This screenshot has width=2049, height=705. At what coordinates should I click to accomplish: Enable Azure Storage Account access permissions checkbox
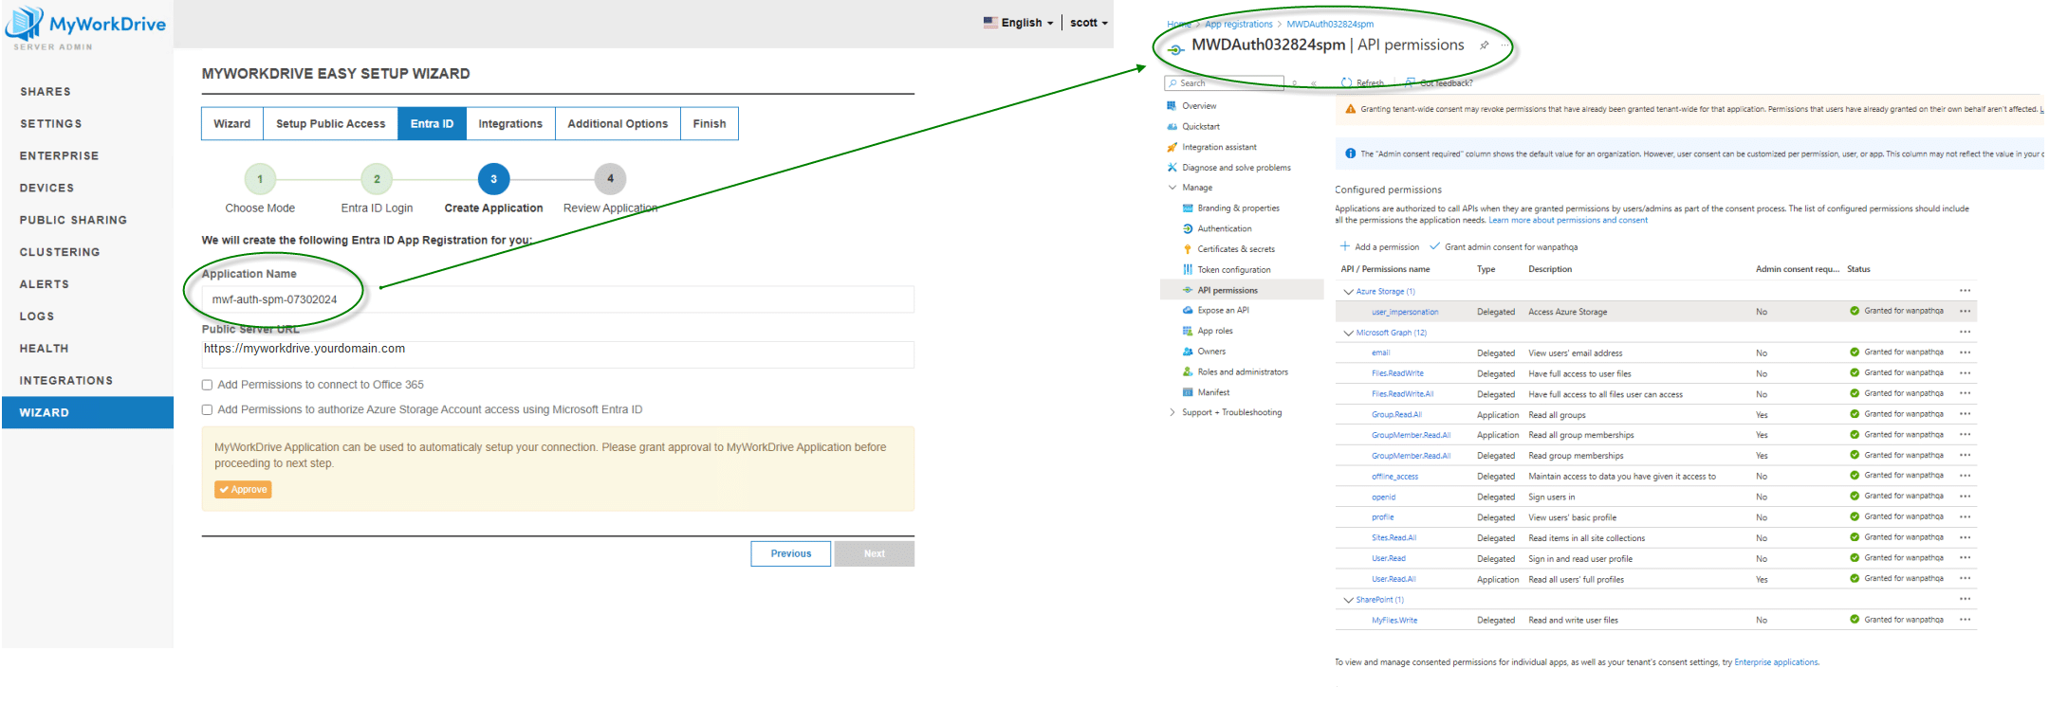pyautogui.click(x=207, y=410)
